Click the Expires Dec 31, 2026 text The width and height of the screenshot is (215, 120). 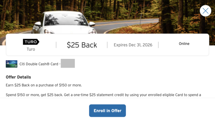click(133, 45)
